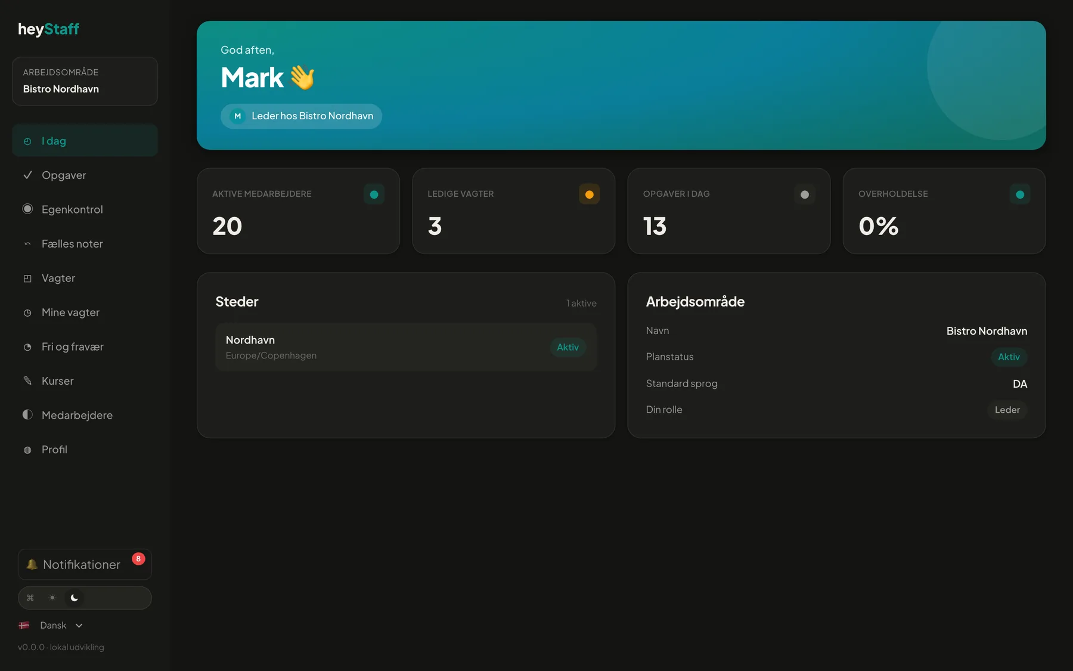Click the Leder role badge
The image size is (1073, 671).
coord(1007,410)
